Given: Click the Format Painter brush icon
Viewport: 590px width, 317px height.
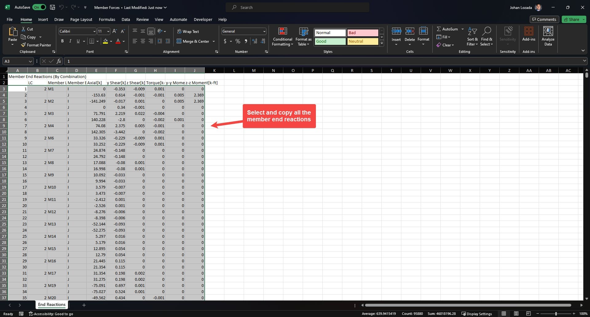Looking at the screenshot, I should (23, 45).
